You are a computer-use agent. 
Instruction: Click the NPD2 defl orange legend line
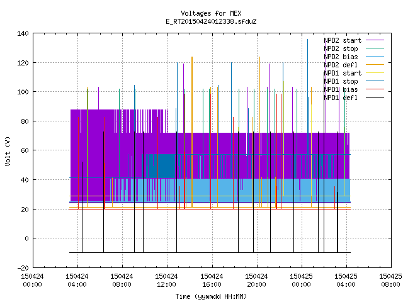pos(375,65)
